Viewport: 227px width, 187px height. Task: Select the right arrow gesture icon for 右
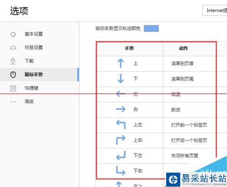point(121,109)
